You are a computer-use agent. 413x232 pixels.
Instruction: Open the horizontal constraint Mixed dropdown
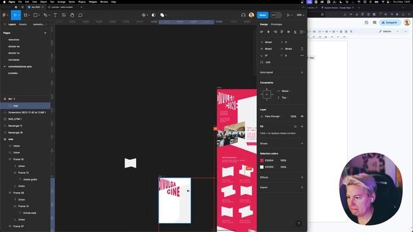285,91
